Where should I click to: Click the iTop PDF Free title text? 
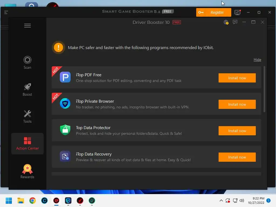(x=88, y=75)
